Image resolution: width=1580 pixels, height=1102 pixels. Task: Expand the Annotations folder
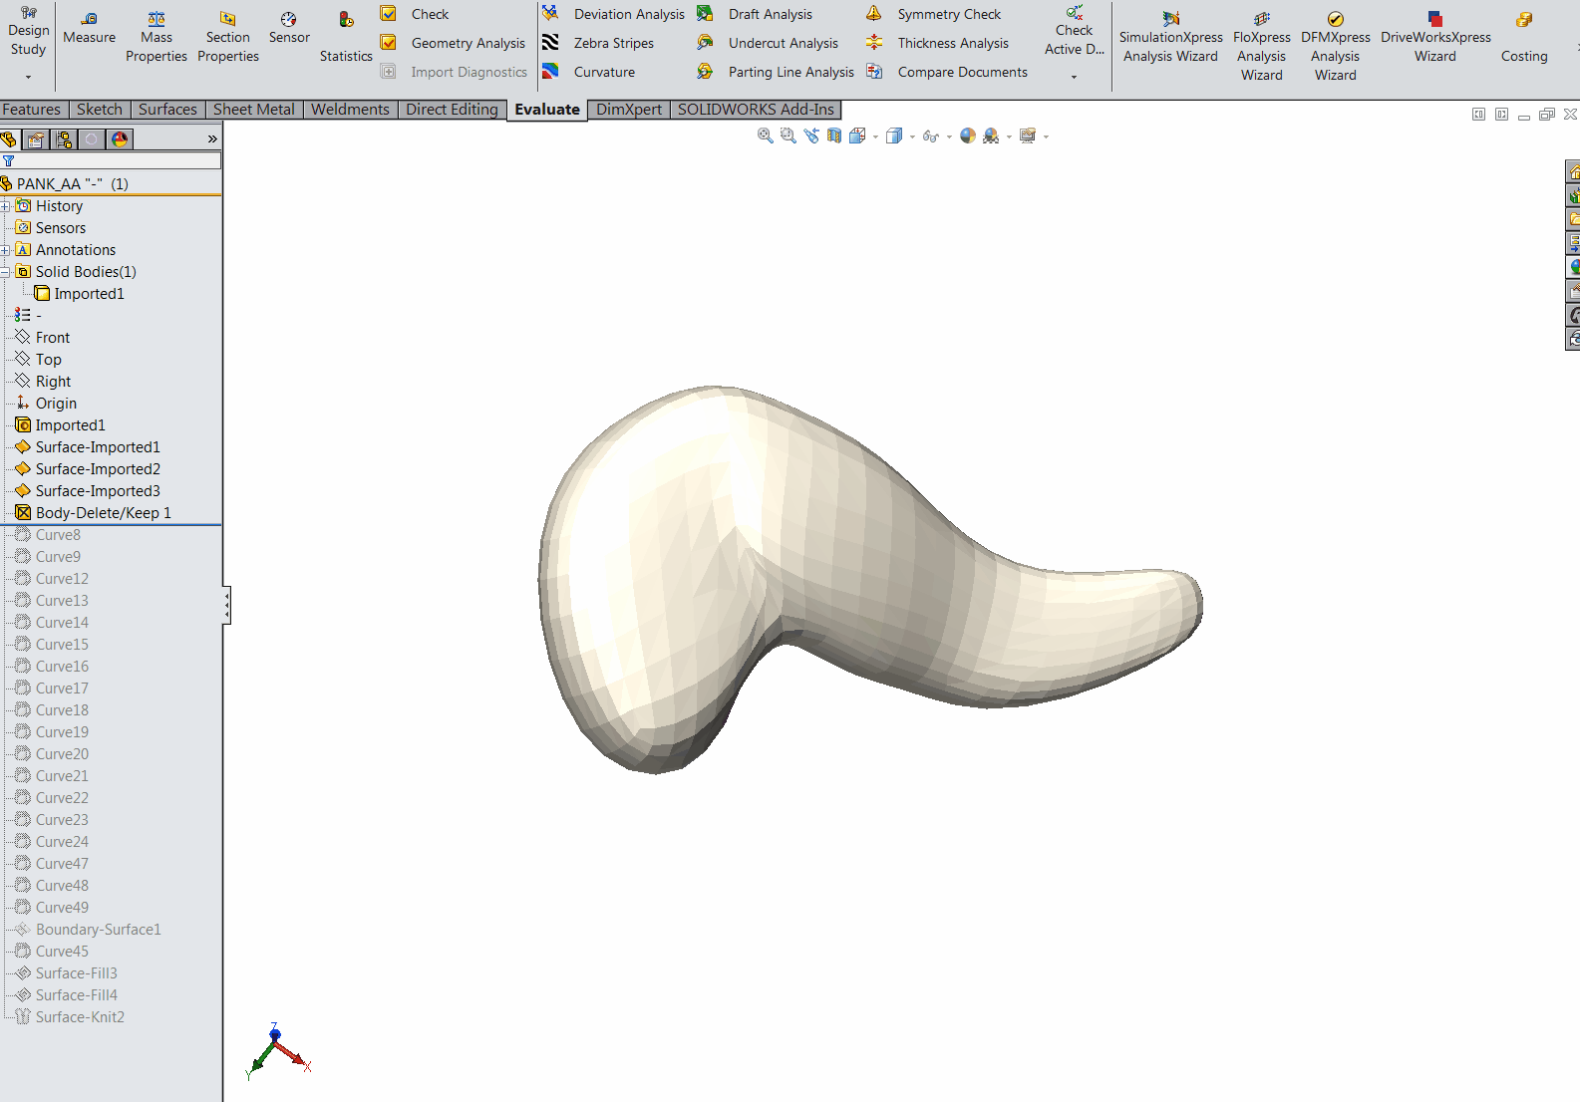(5, 250)
